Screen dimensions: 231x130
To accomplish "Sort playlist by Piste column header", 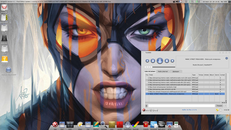I will pyautogui.click(x=170, y=75).
